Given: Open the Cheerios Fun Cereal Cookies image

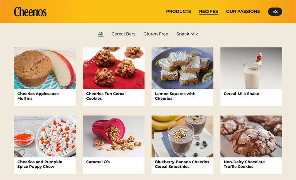Looking at the screenshot, I should click(114, 68).
